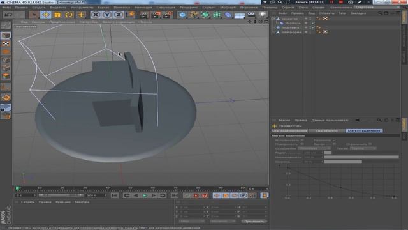
Task: Open the soft selection Режим dropdown
Action: [x=363, y=148]
